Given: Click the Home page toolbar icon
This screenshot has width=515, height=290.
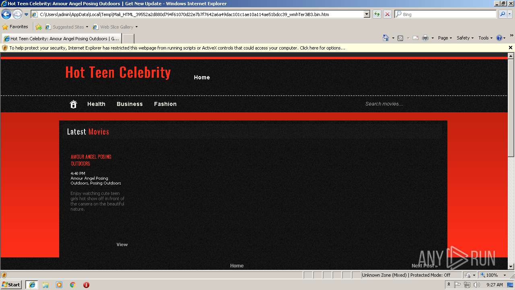Looking at the screenshot, I should [x=385, y=38].
